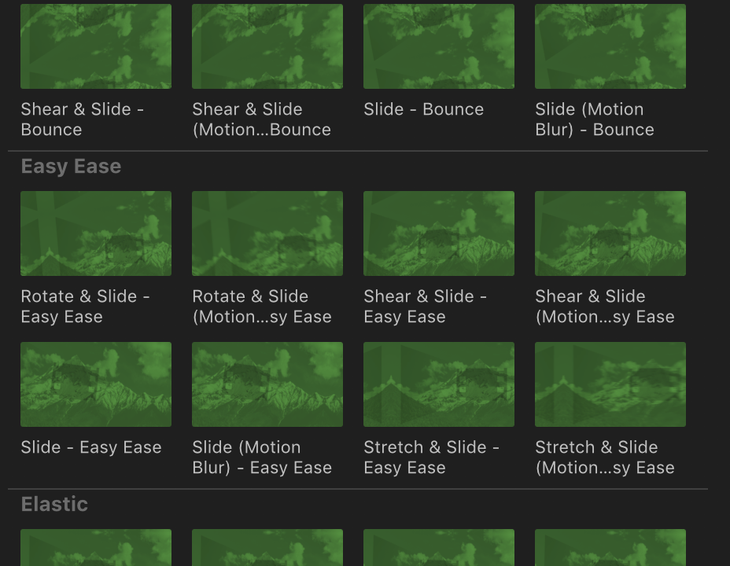730x566 pixels.
Task: Select Rotate & Slide - Easy Ease thumbnail
Action: click(96, 233)
